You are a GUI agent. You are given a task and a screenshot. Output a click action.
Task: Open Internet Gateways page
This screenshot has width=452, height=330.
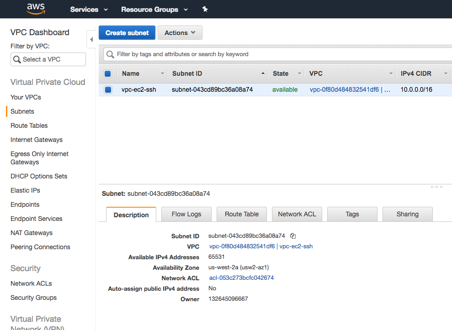[36, 140]
